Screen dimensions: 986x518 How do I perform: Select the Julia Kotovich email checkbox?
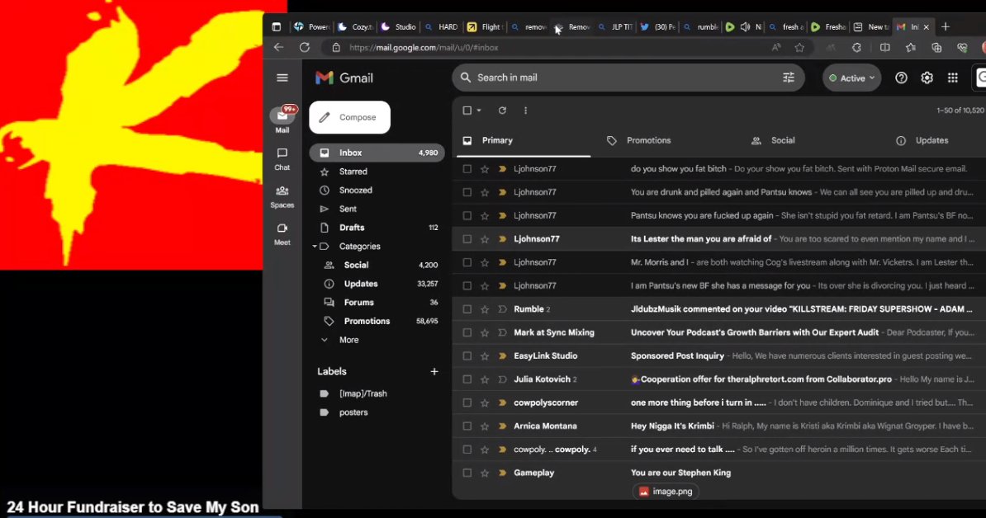[x=467, y=379]
